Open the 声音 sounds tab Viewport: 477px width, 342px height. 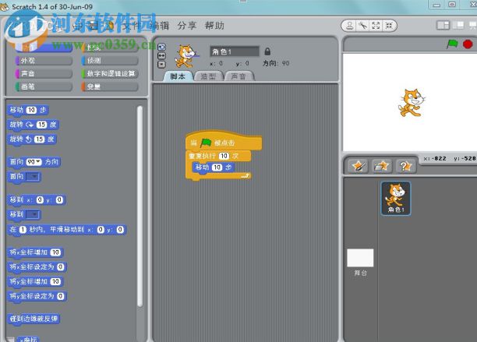(238, 76)
